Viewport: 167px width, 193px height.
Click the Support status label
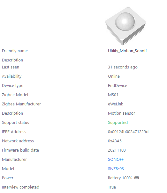click(x=15, y=123)
